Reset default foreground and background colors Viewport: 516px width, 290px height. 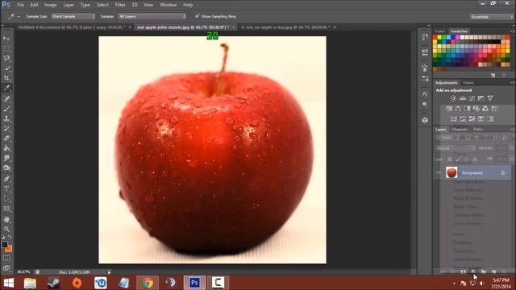(x=3, y=237)
